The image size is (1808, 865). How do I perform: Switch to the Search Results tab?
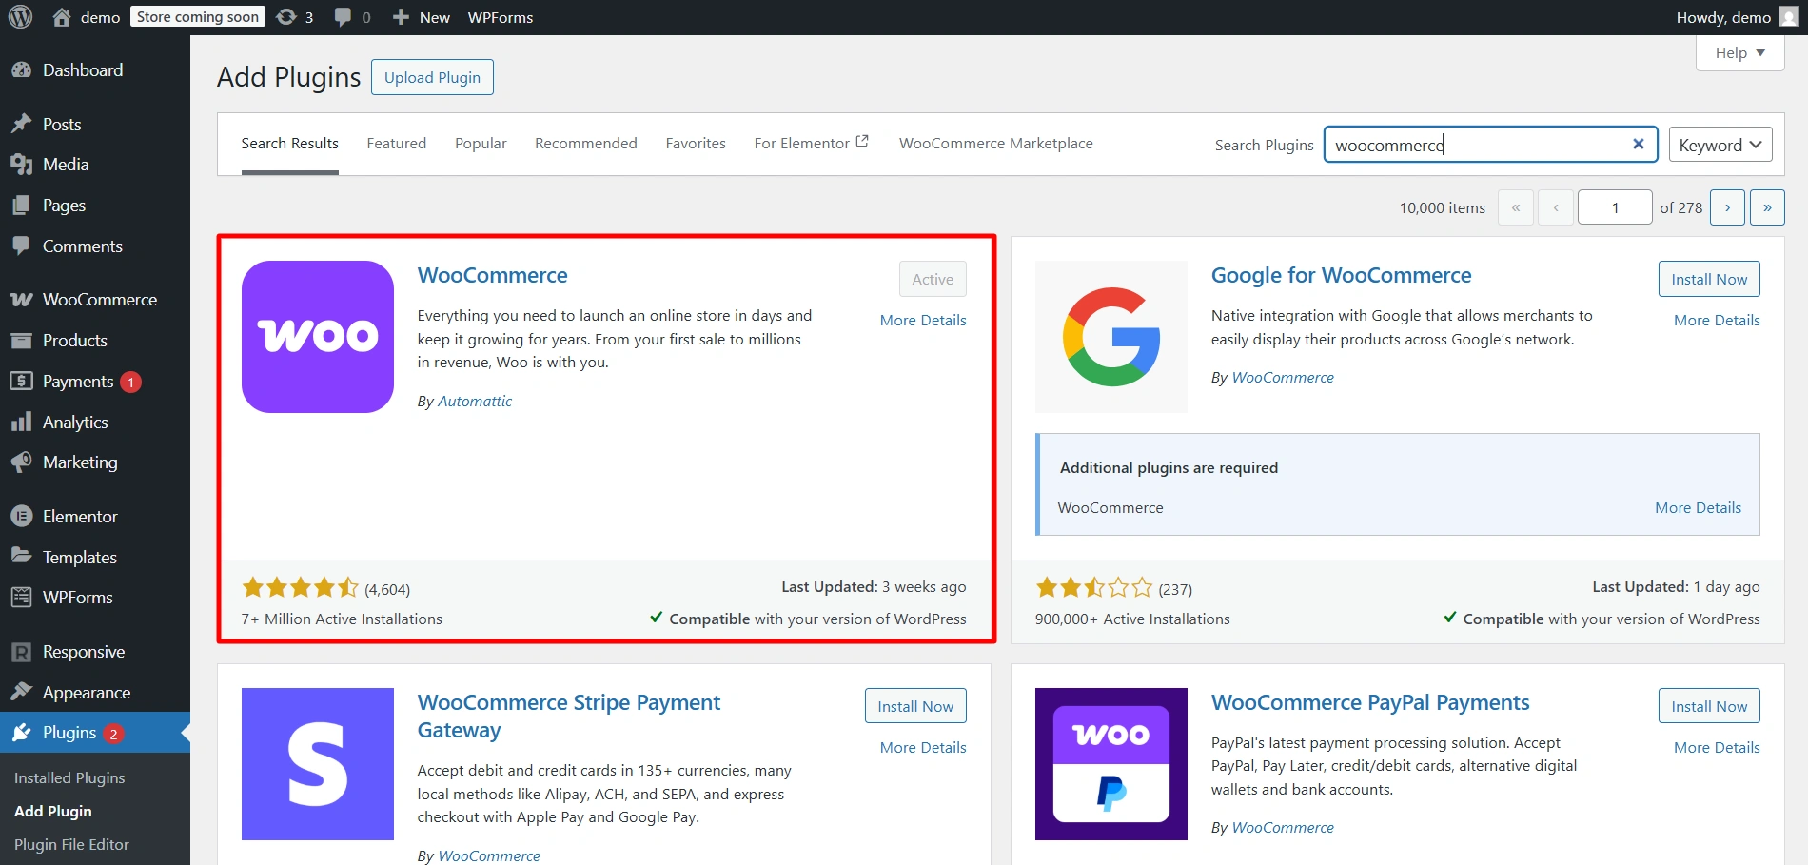pyautogui.click(x=290, y=144)
